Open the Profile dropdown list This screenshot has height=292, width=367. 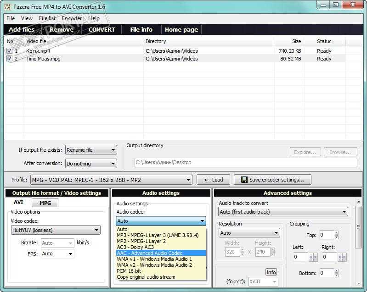pos(112,180)
